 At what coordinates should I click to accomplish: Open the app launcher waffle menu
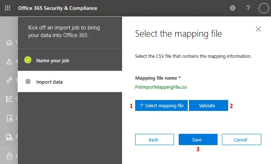pos(8,8)
